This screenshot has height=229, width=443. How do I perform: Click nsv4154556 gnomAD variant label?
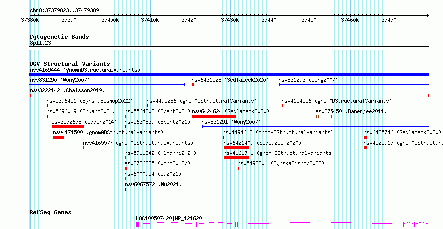336,101
